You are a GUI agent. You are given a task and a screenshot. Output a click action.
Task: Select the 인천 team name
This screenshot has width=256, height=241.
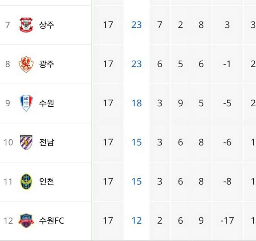coord(47,181)
